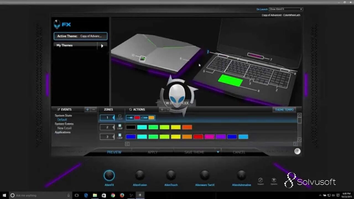The width and height of the screenshot is (354, 199).
Task: Click the Active Theme field
Action: tap(80, 36)
